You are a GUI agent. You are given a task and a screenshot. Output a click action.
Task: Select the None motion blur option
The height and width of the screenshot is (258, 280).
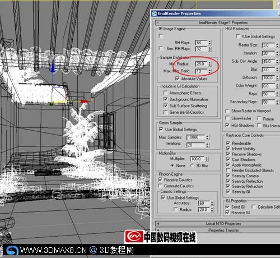click(172, 165)
